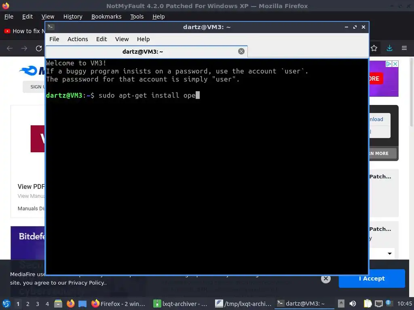414x310 pixels.
Task: Bookmark this page with the star icon
Action: 374,48
